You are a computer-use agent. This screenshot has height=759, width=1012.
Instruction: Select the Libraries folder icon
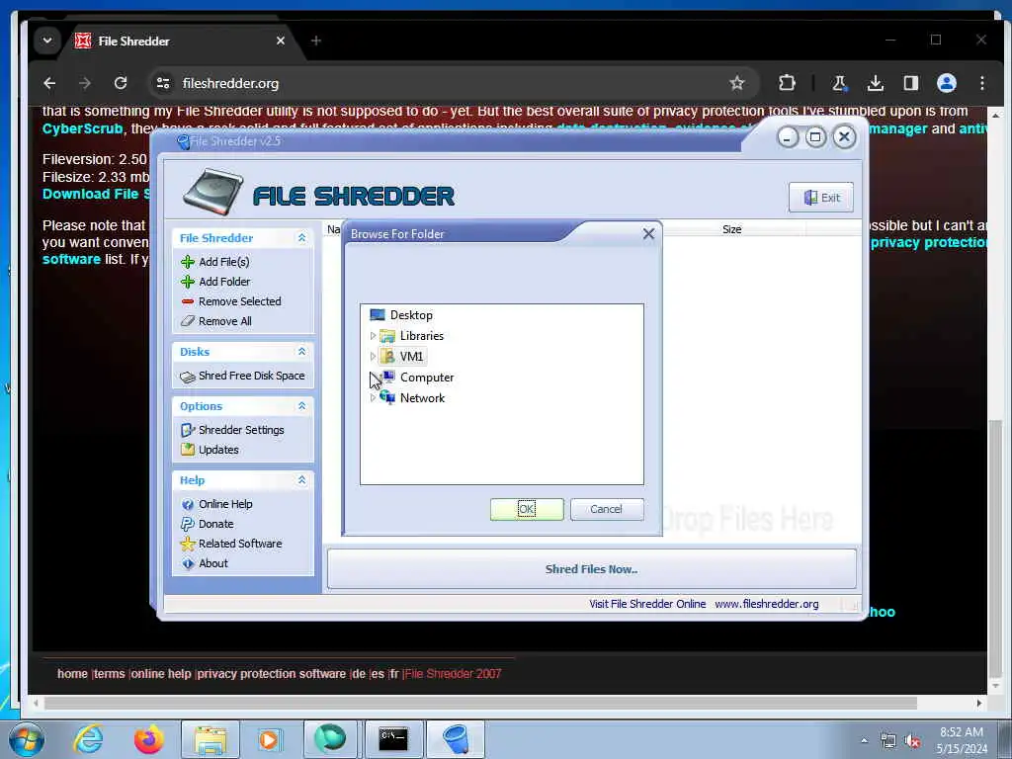387,336
